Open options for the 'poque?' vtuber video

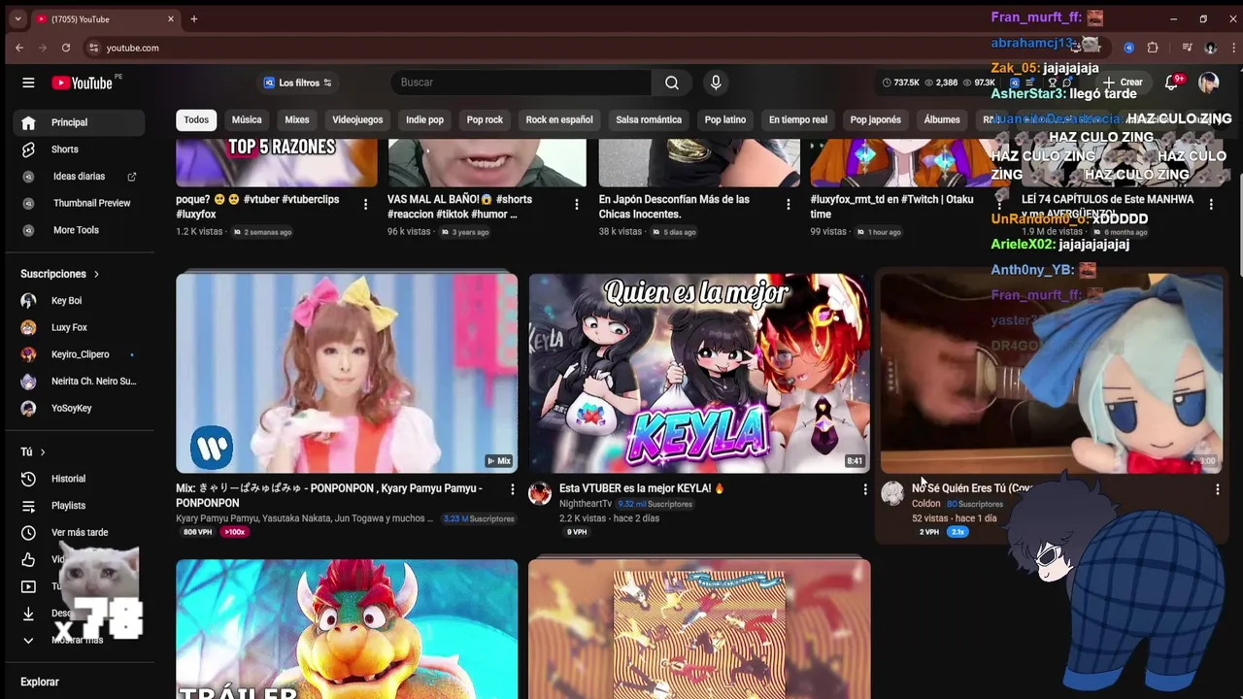click(x=365, y=204)
